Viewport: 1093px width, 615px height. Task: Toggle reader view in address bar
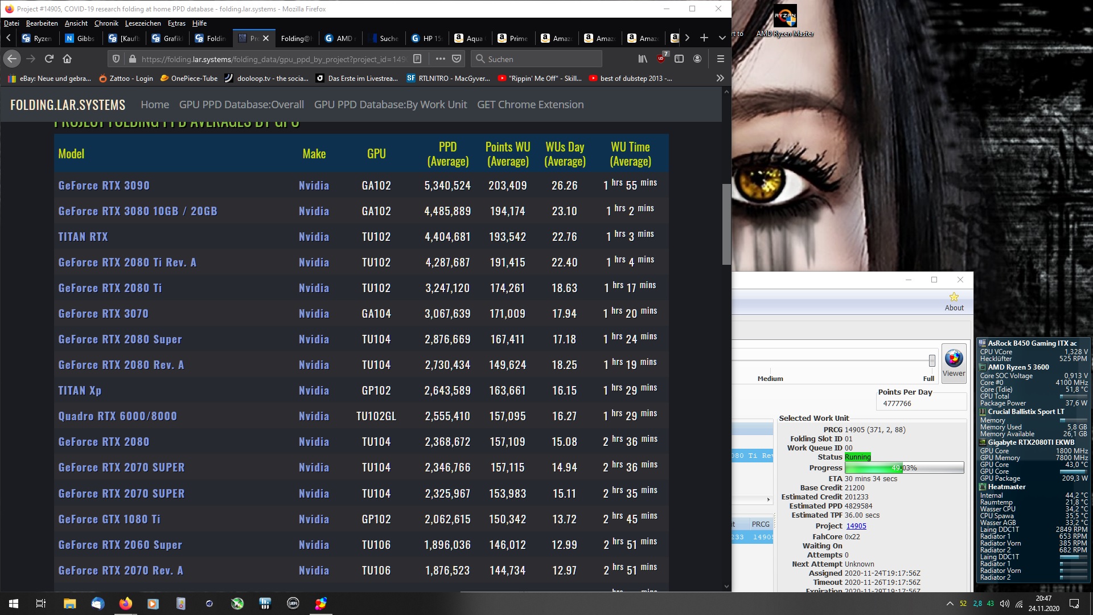(417, 59)
